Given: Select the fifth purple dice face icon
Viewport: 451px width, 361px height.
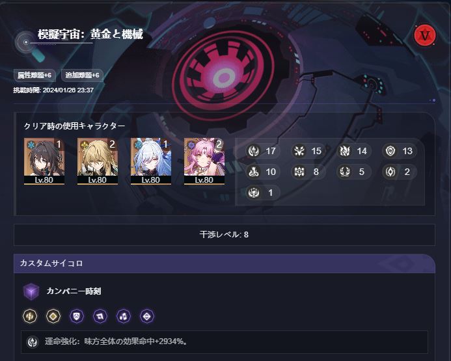Looking at the screenshot, I should point(124,316).
